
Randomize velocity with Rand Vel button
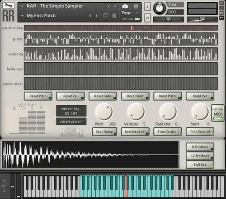click(x=200, y=96)
